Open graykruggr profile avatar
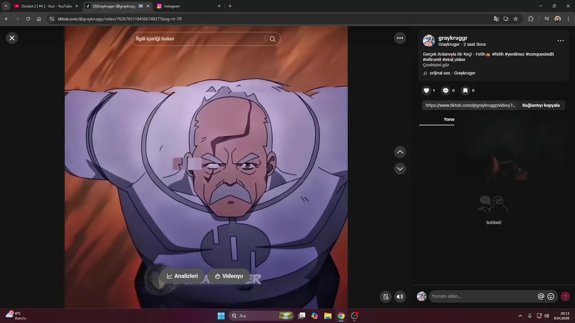 click(x=429, y=41)
